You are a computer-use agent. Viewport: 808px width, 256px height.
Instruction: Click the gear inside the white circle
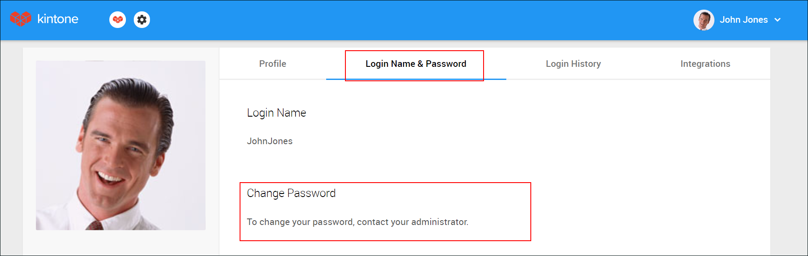142,19
